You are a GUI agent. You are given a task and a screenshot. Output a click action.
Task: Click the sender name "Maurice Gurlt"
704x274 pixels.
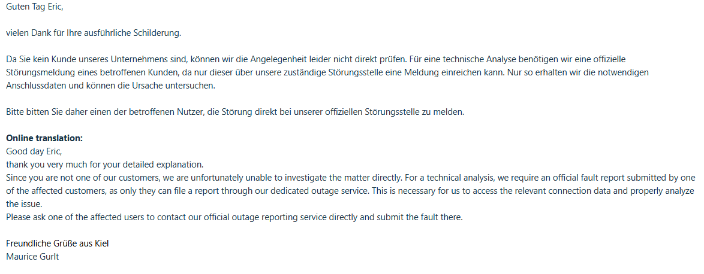click(32, 257)
